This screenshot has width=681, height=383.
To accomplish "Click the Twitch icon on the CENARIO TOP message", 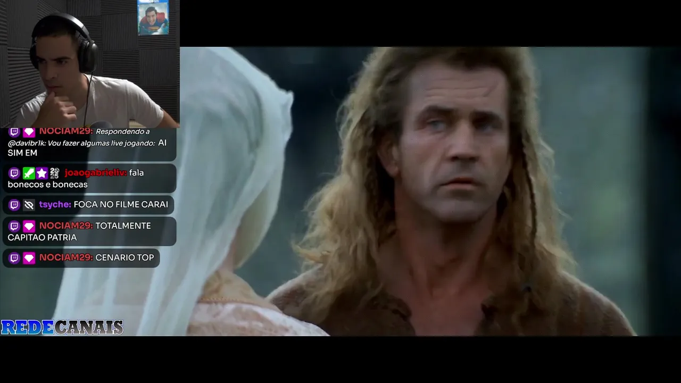I will pyautogui.click(x=14, y=258).
